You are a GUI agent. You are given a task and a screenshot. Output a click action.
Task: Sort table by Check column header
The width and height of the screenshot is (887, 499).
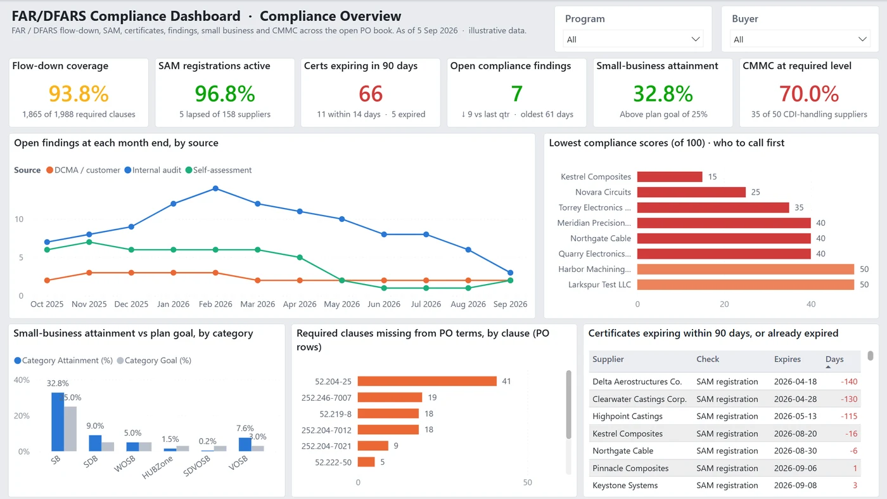(x=708, y=359)
